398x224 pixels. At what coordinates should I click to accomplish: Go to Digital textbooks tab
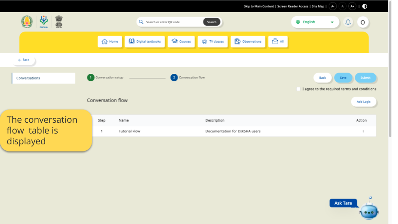(145, 41)
